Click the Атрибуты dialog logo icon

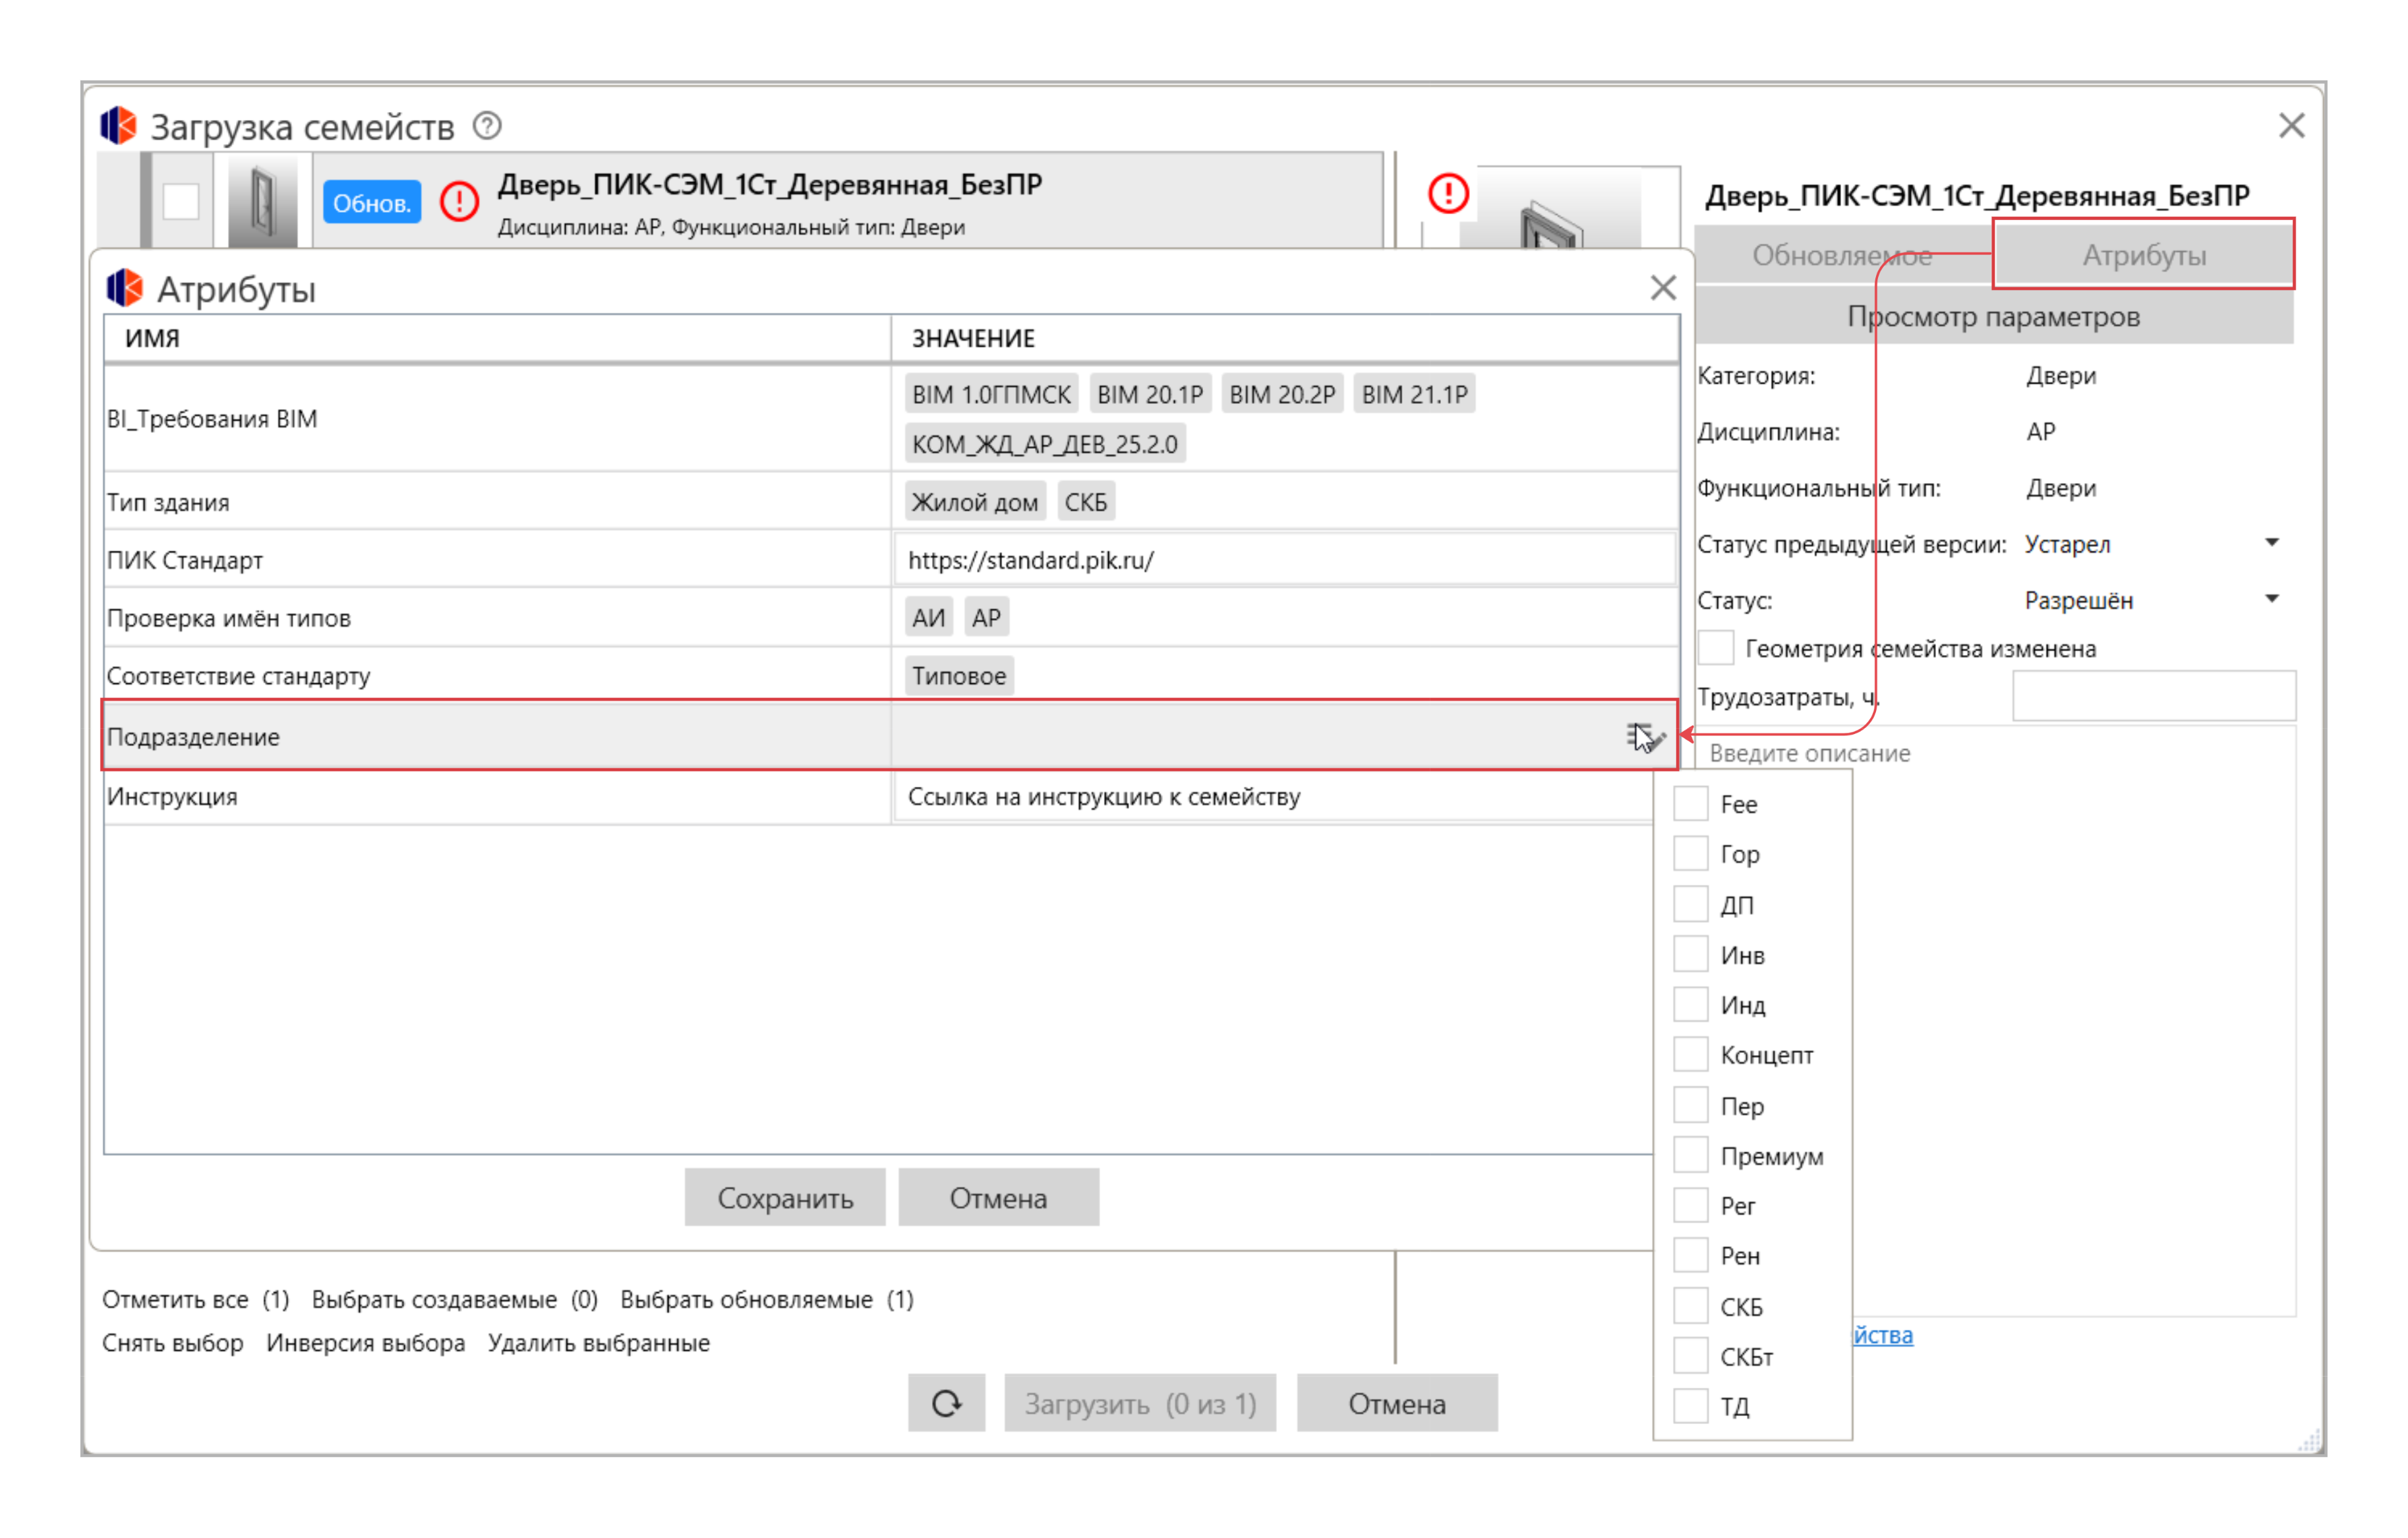click(125, 289)
